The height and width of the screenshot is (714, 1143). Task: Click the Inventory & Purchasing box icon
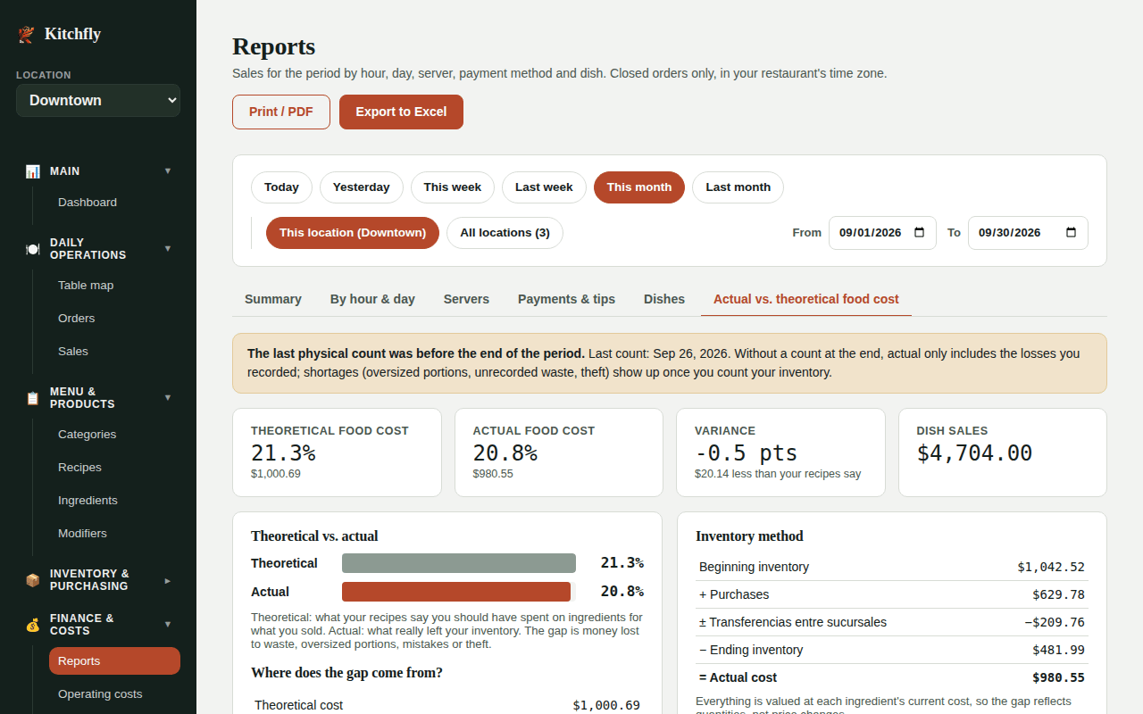(33, 580)
